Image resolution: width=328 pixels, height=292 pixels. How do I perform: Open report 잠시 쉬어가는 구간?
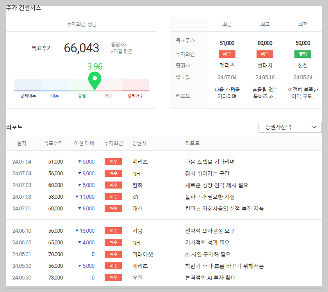207,173
